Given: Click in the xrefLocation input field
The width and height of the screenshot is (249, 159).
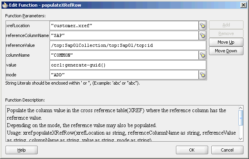Looking at the screenshot, I should pyautogui.click(x=124, y=26).
